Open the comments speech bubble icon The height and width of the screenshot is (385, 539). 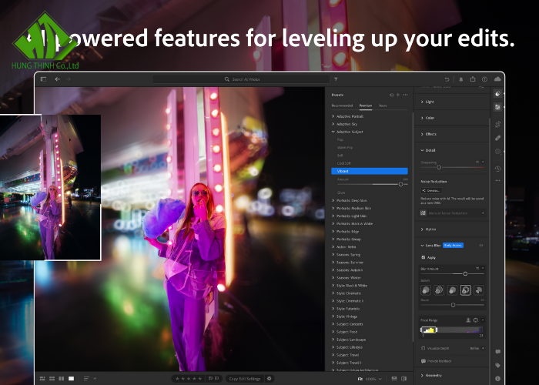497,352
